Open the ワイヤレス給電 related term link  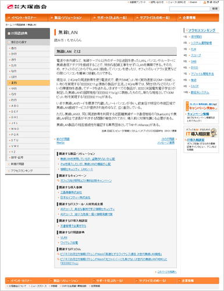click(69, 243)
